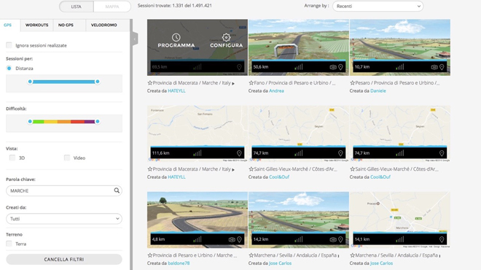The height and width of the screenshot is (270, 481).
Task: Click map pin on 69,5 km card
Action: click(x=239, y=67)
